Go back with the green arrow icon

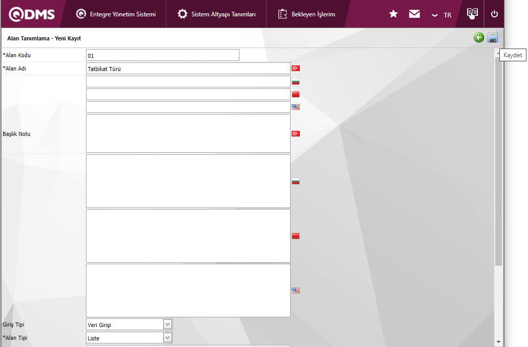click(478, 37)
